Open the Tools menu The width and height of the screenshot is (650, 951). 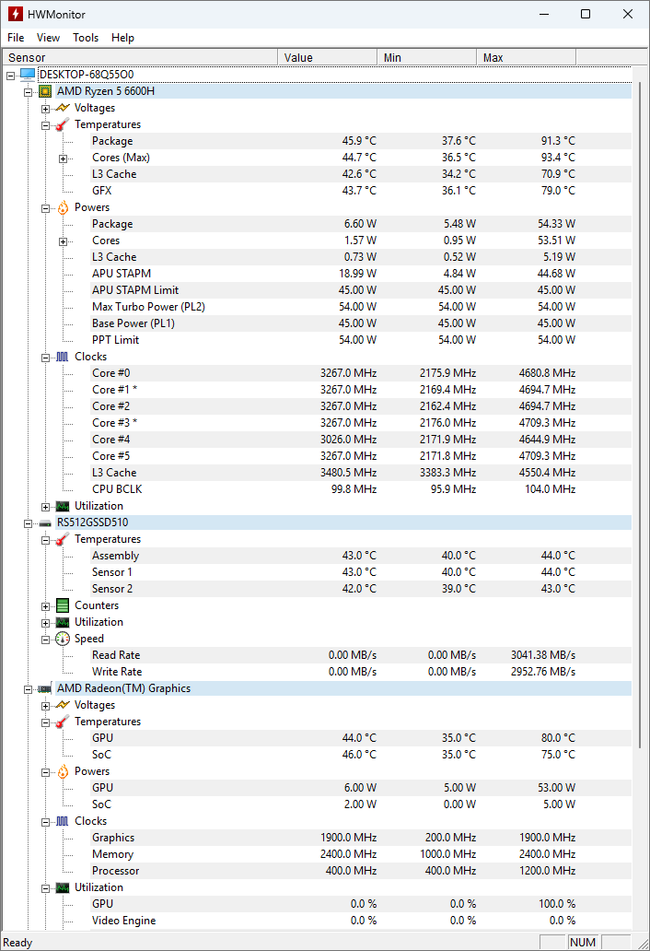86,38
